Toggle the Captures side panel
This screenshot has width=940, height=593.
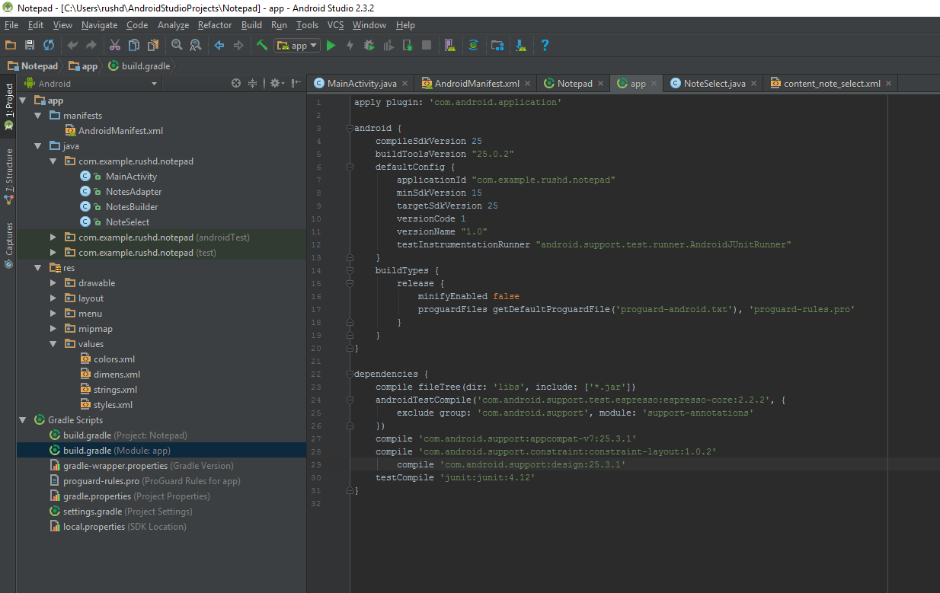(x=8, y=245)
